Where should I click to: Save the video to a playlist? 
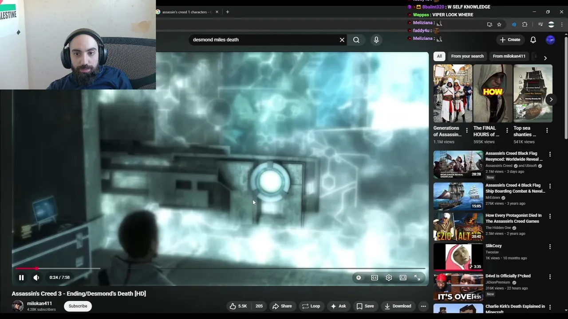(365, 306)
